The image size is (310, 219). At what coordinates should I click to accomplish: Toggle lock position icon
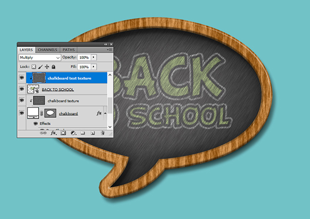point(47,67)
